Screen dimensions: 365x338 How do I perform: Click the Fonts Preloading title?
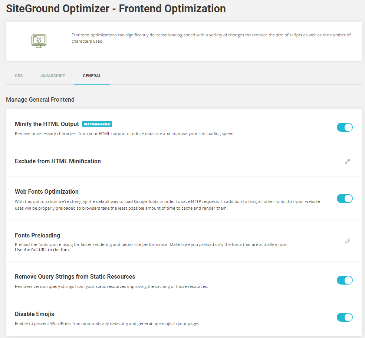point(37,236)
